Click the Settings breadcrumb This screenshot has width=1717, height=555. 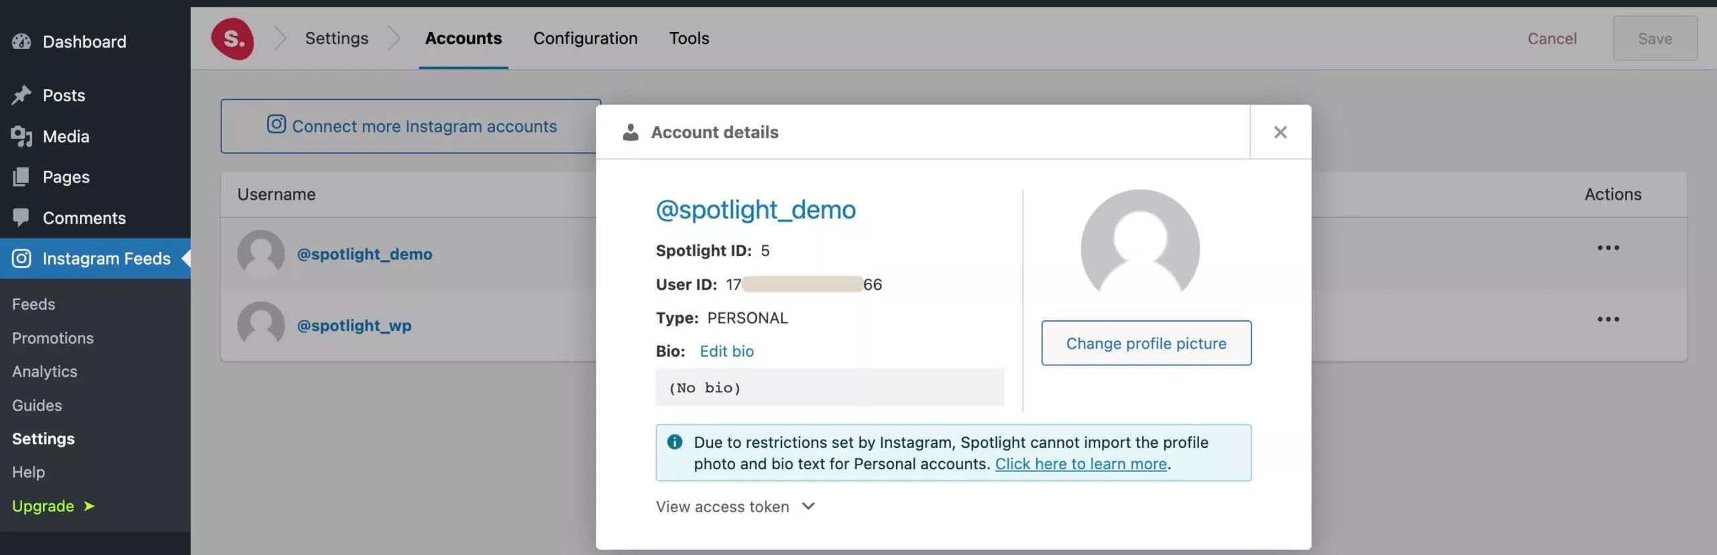[x=337, y=38]
